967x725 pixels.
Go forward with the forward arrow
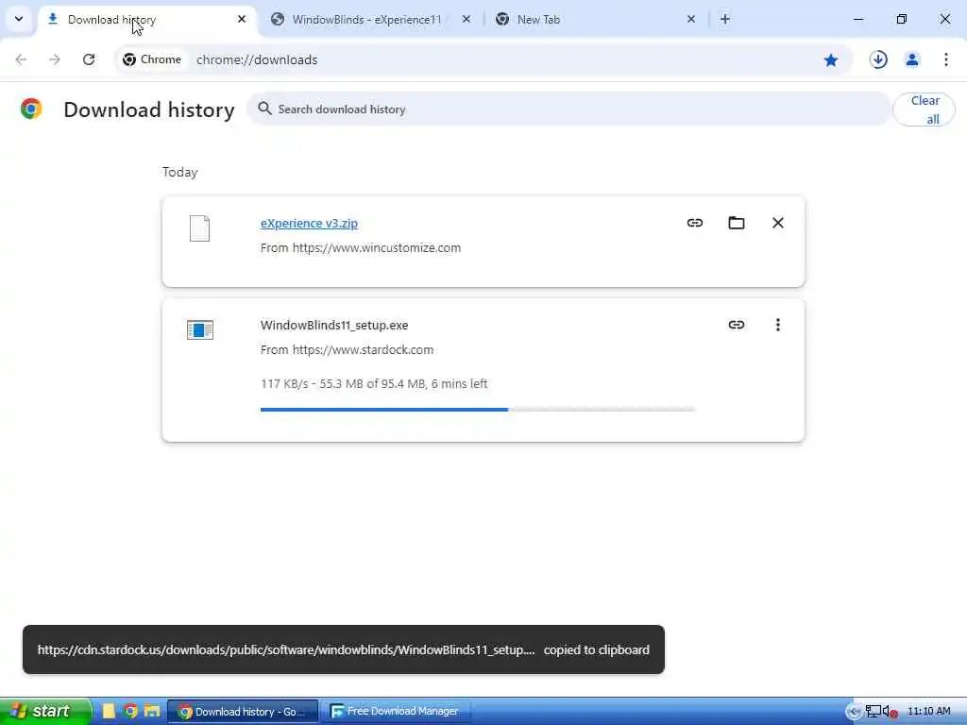pyautogui.click(x=55, y=59)
